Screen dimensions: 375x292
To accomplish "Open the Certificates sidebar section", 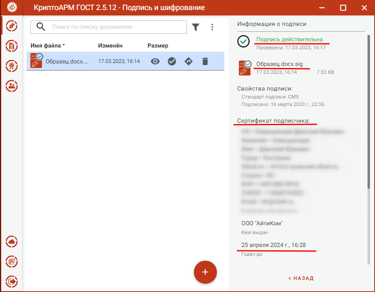I will 12,66.
